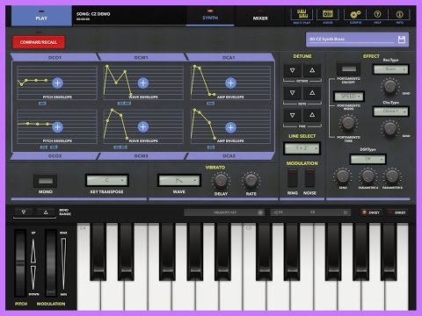Image resolution: width=422 pixels, height=316 pixels.
Task: Open DCA1 amp envelope editor plus
Action: point(230,83)
